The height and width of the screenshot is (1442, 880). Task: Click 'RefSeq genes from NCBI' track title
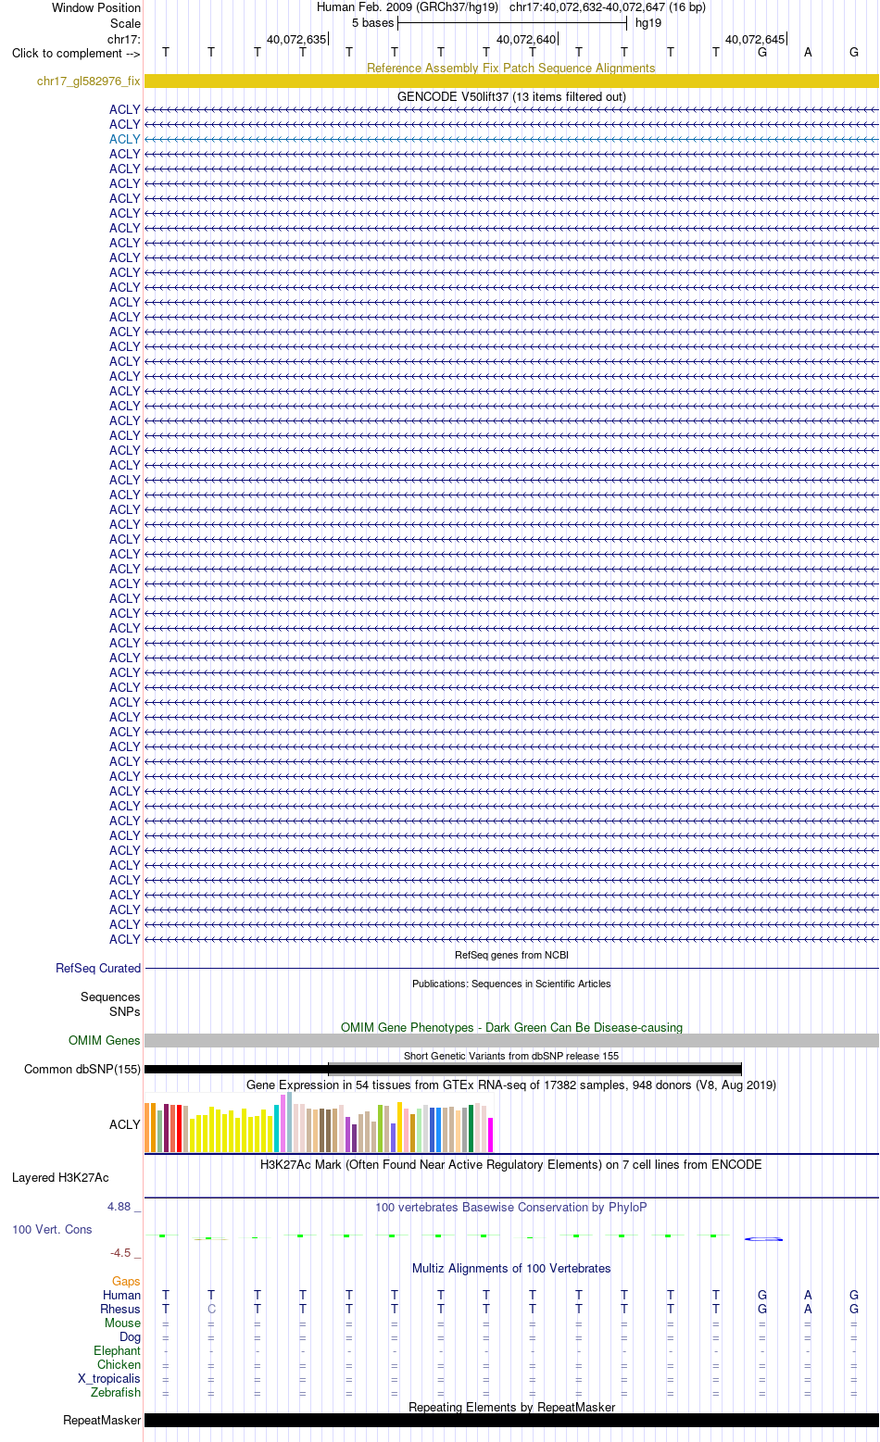[x=511, y=955]
